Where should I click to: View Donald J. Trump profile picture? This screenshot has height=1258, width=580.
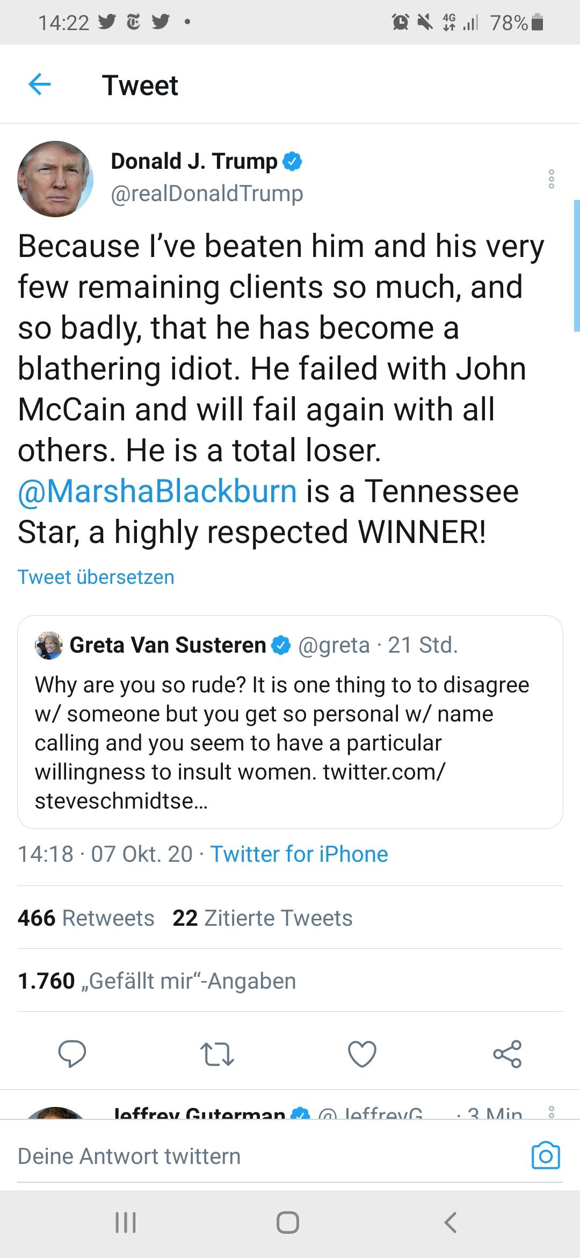coord(55,179)
